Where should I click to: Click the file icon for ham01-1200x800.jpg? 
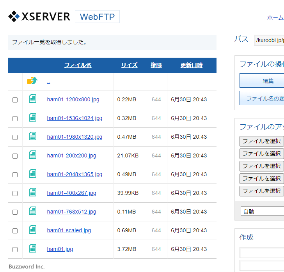click(x=33, y=99)
